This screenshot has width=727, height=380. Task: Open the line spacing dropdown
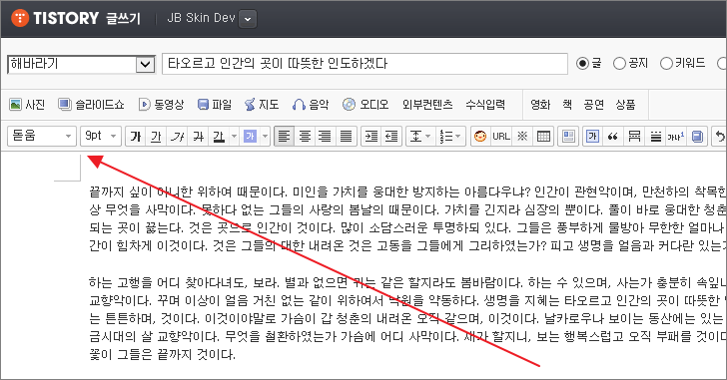coord(420,137)
